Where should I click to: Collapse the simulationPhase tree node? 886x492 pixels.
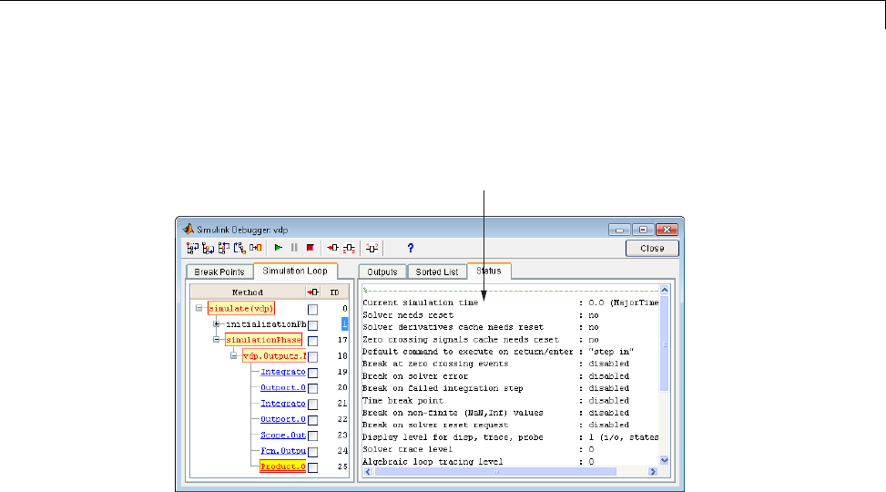pyautogui.click(x=217, y=340)
